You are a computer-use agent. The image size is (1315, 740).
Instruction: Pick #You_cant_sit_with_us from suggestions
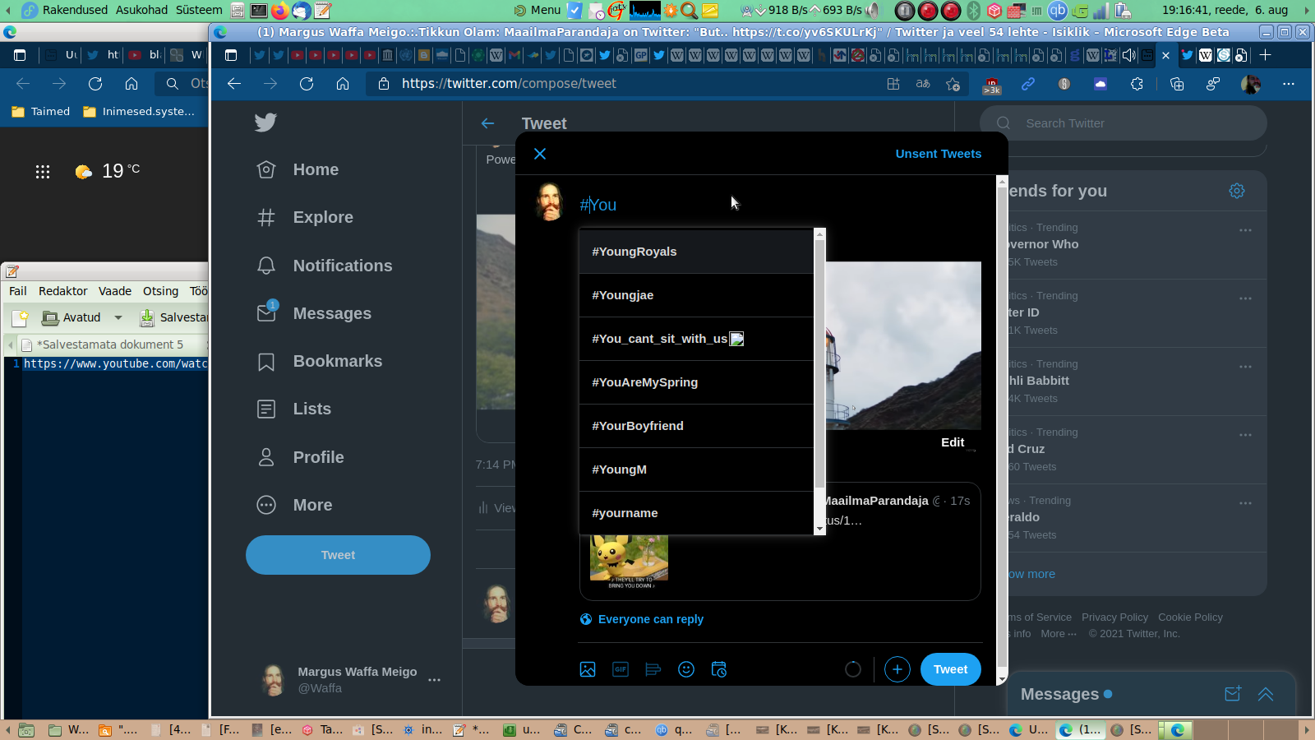click(696, 339)
